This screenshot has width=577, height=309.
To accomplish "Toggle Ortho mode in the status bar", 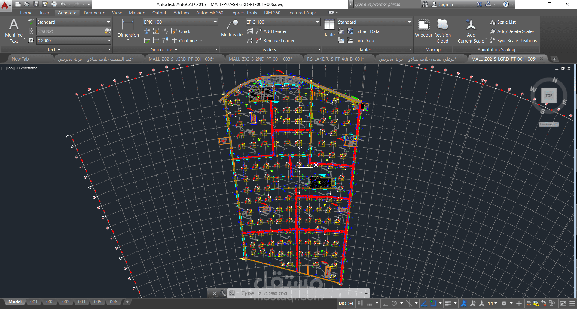I will click(385, 303).
